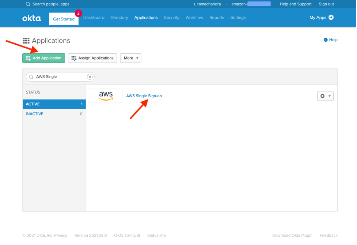Show INACTIVE applications
Screen dimensions: 357x245
pos(34,114)
